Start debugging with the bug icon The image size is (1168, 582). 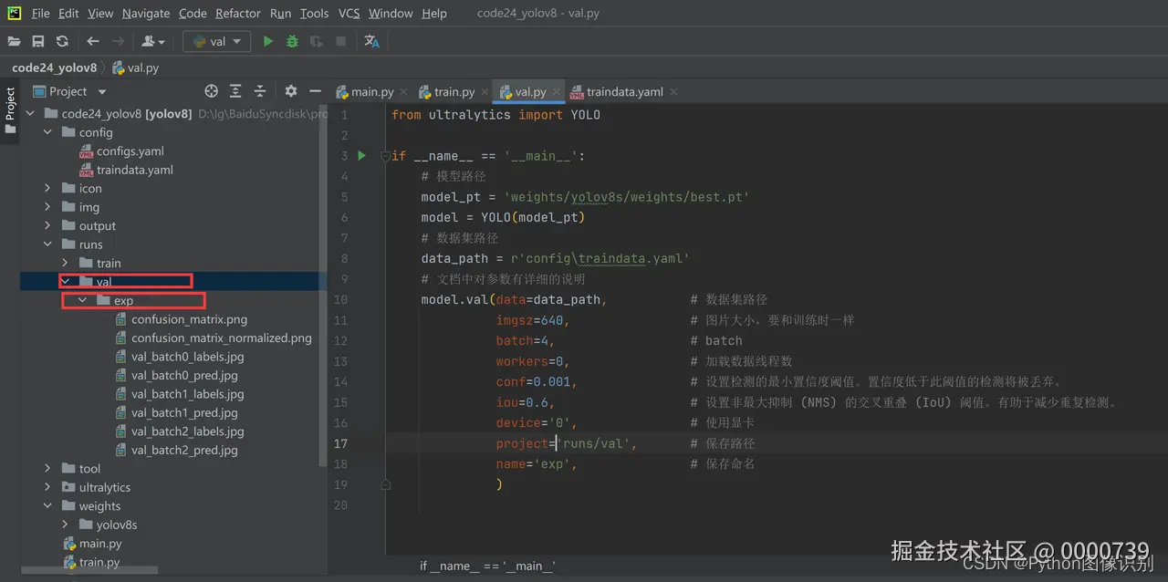[292, 41]
